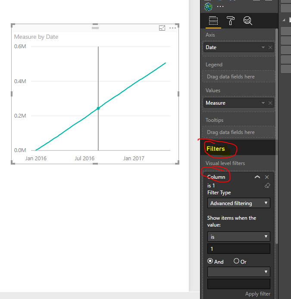
Task: Click the chart title Measure by Date
Action: coord(36,37)
